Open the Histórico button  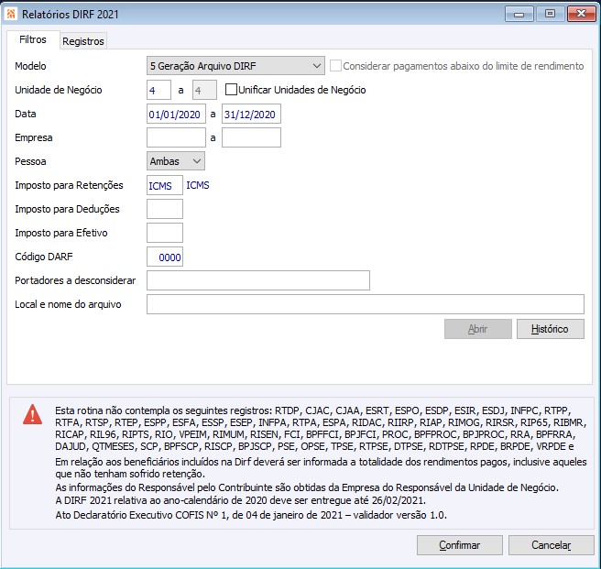tap(550, 329)
